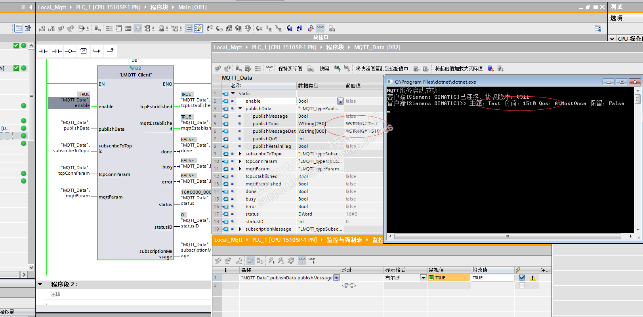Click the console window horizontal scrollbar
Screen dimensions: 643x317
pyautogui.click(x=507, y=236)
